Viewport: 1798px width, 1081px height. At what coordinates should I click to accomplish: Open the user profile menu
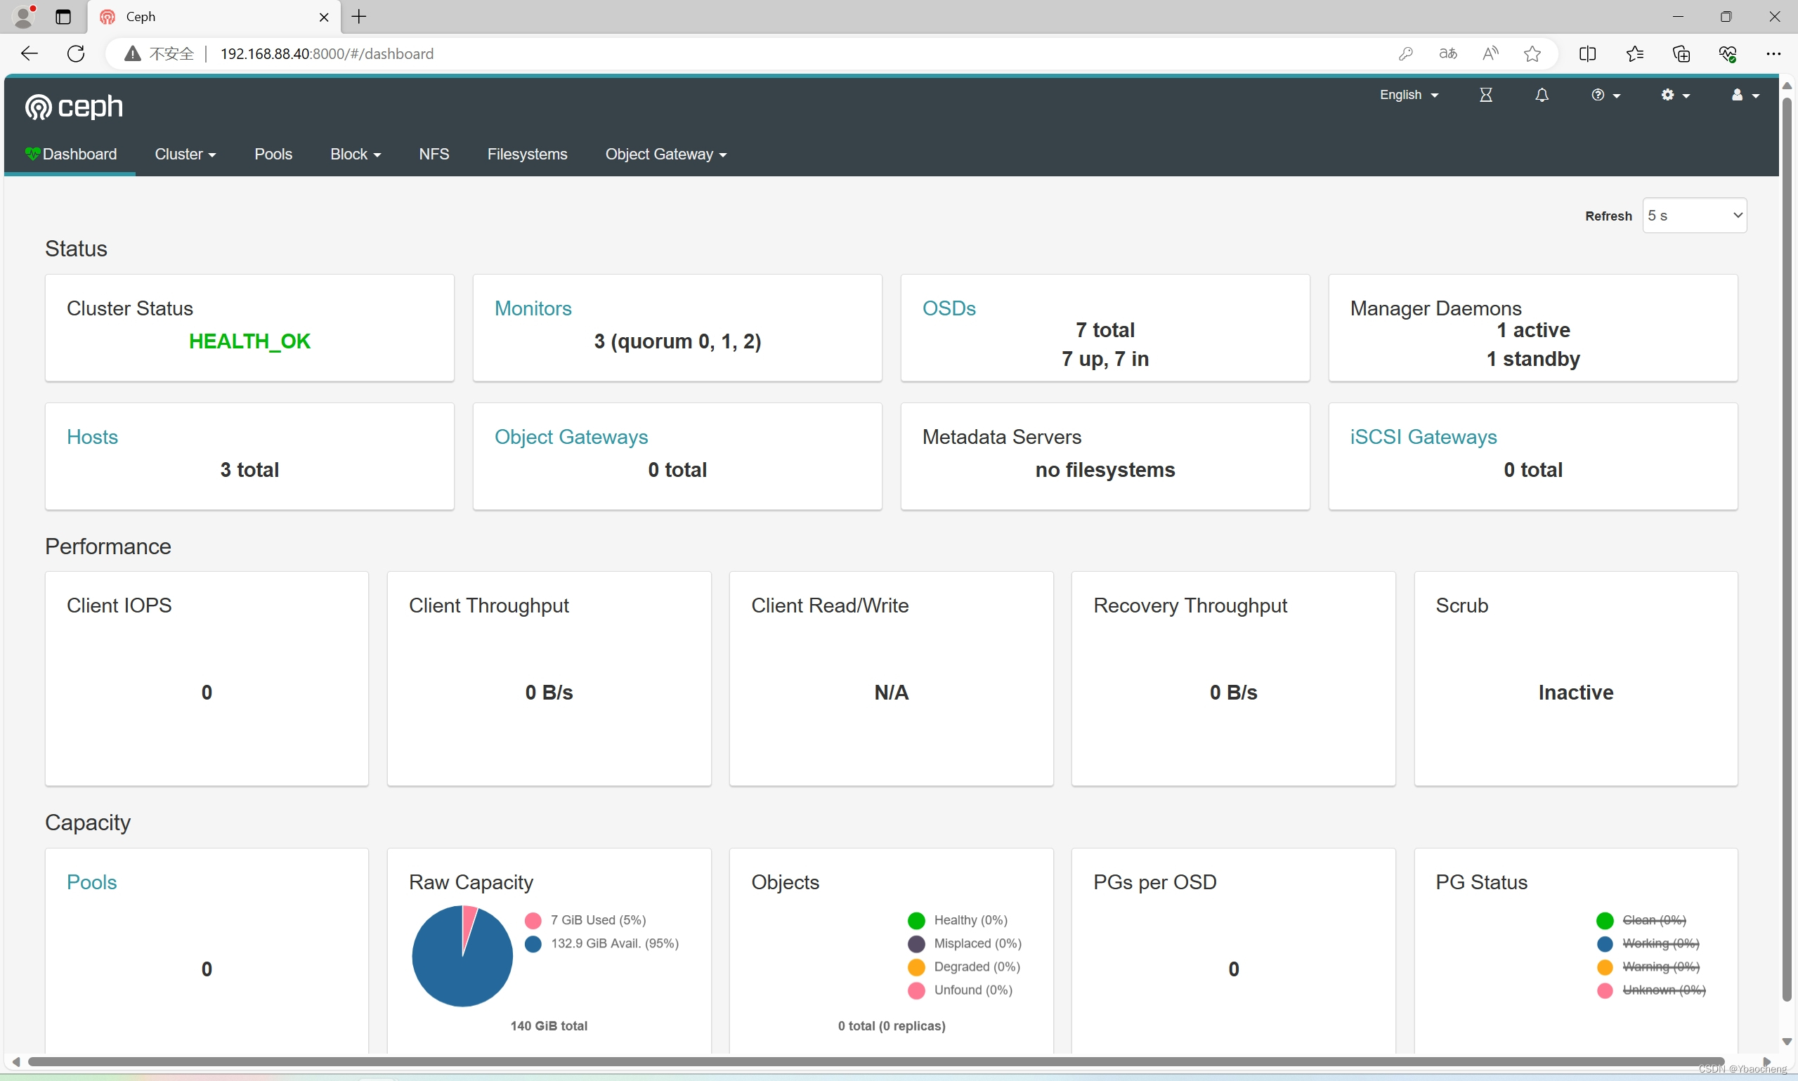coord(1744,96)
